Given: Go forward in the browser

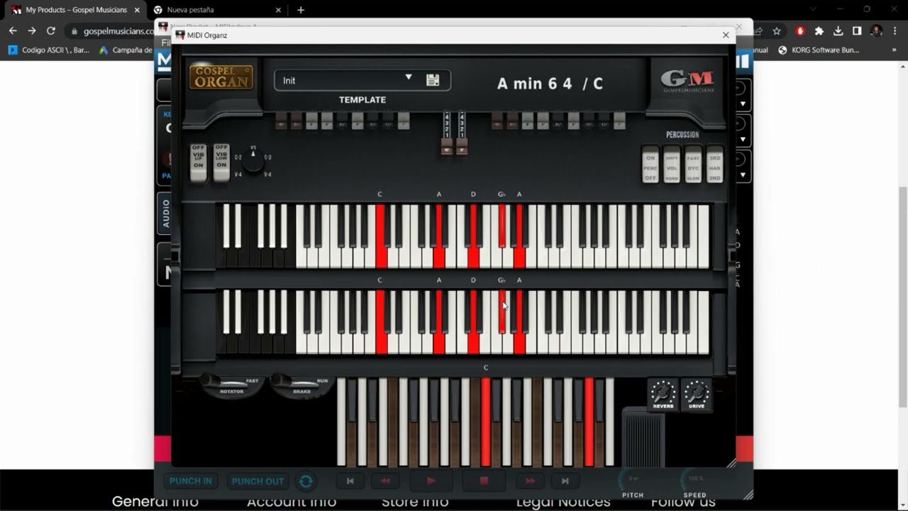Looking at the screenshot, I should [x=32, y=31].
